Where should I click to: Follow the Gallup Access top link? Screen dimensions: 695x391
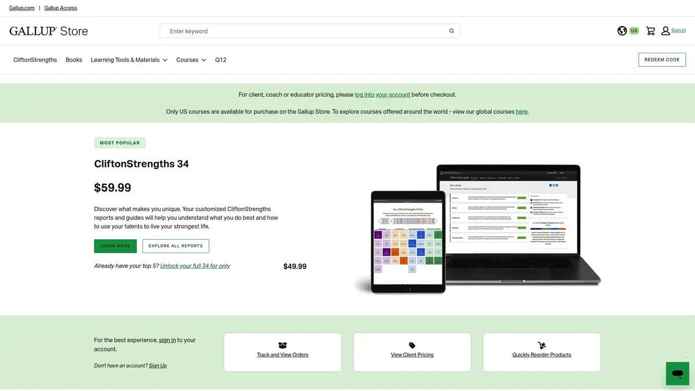(x=61, y=8)
